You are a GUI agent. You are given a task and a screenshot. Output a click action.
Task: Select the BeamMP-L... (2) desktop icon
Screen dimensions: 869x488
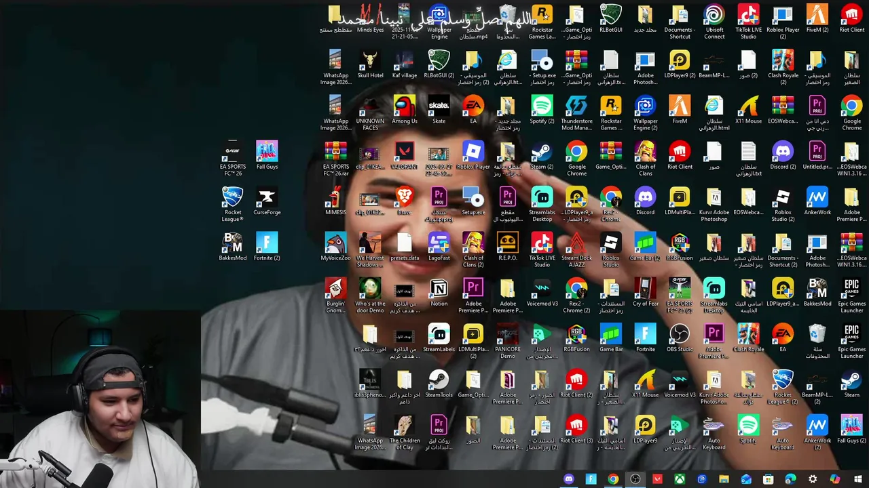817,387
